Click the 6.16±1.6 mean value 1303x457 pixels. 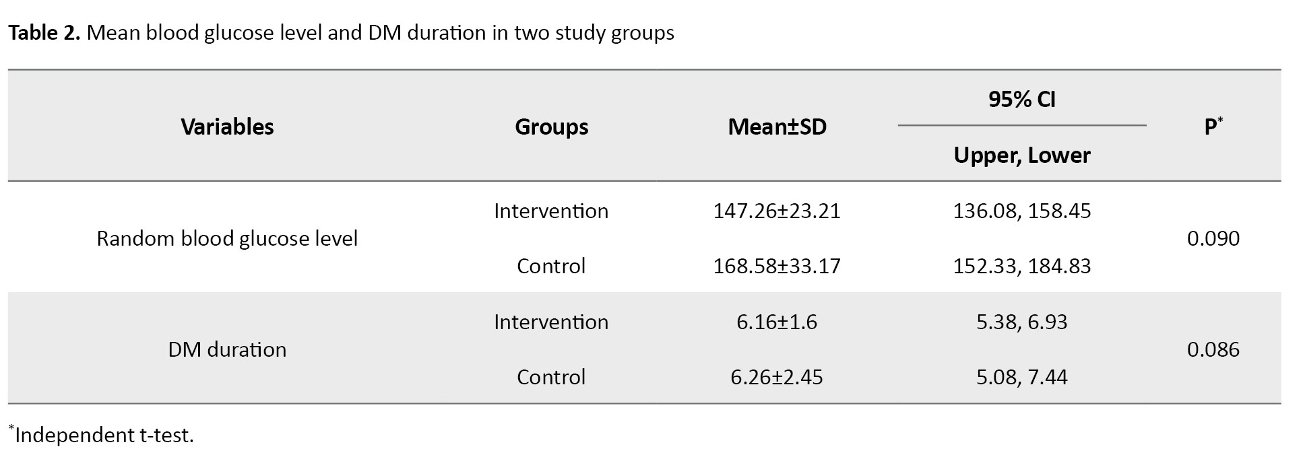coord(777,322)
